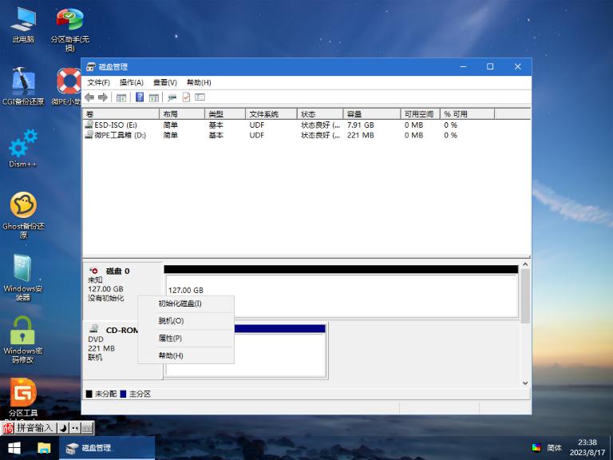Click 没有初始化 status under 磁盘 0
The image size is (613, 460).
pyautogui.click(x=105, y=298)
